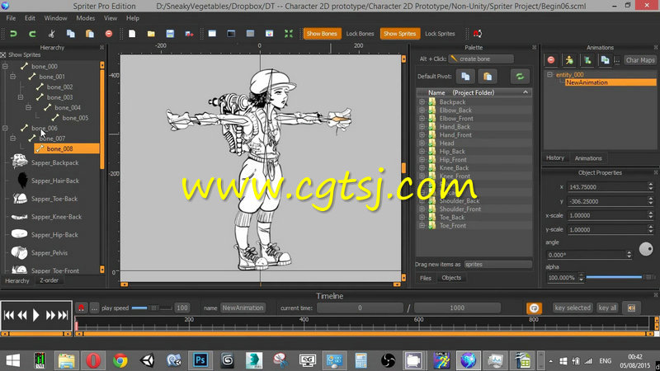Viewport: 660px width, 371px height.
Task: Toggle the Show Sprites toolbar button
Action: tap(399, 34)
